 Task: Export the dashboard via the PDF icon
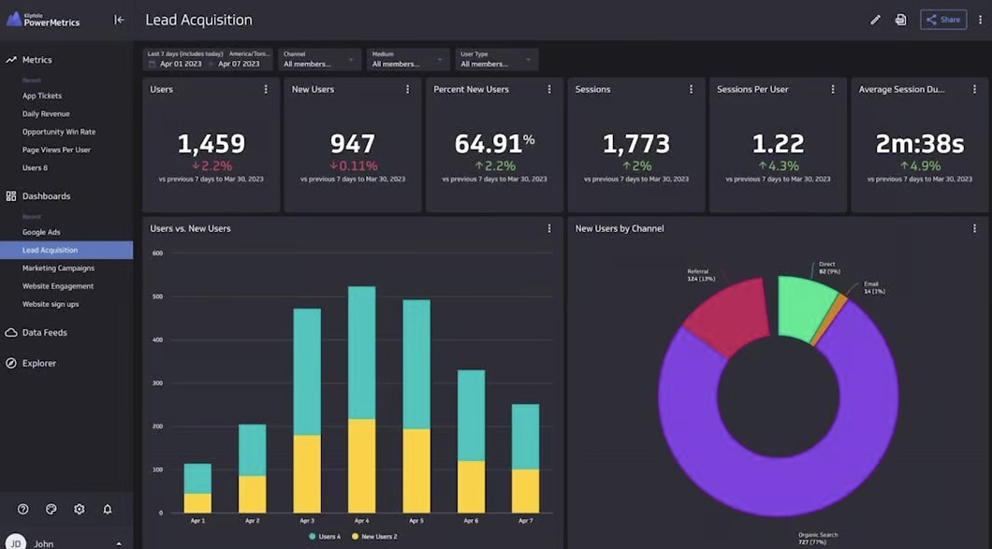point(900,19)
